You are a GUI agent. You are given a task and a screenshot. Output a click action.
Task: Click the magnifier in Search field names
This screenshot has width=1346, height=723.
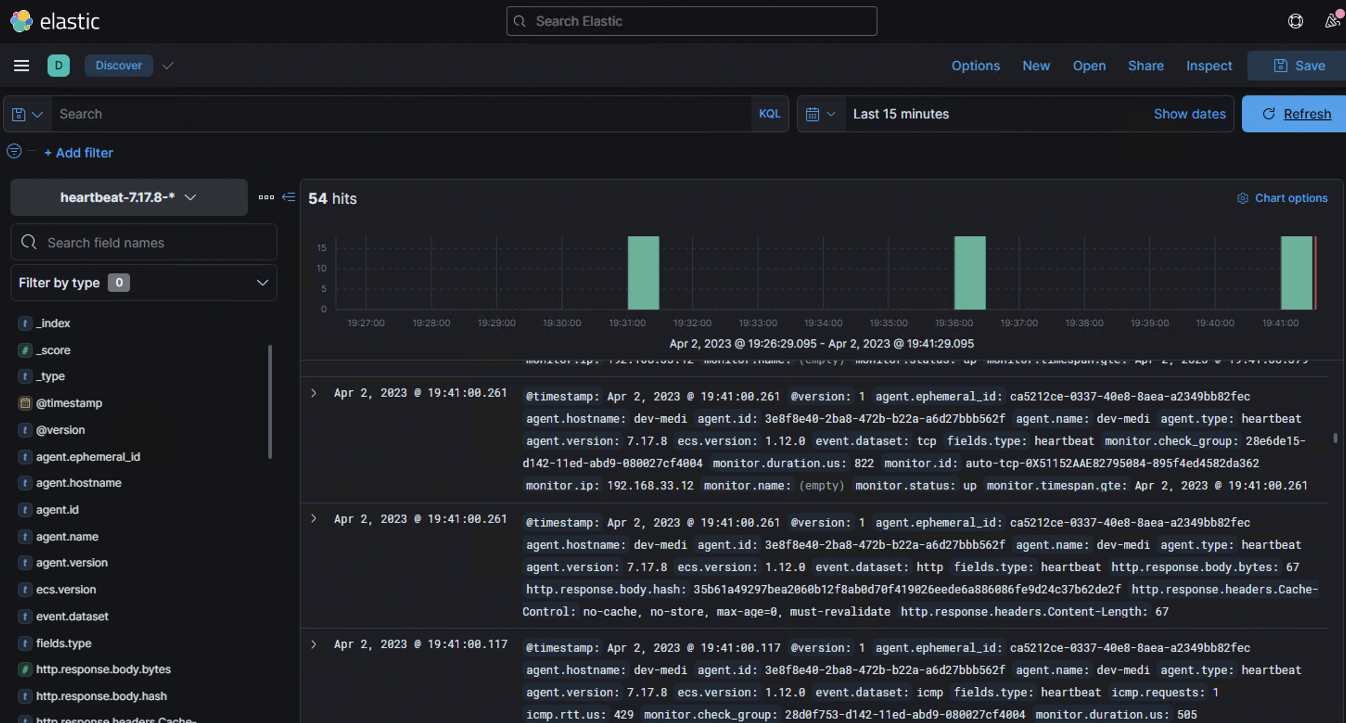pyautogui.click(x=29, y=242)
